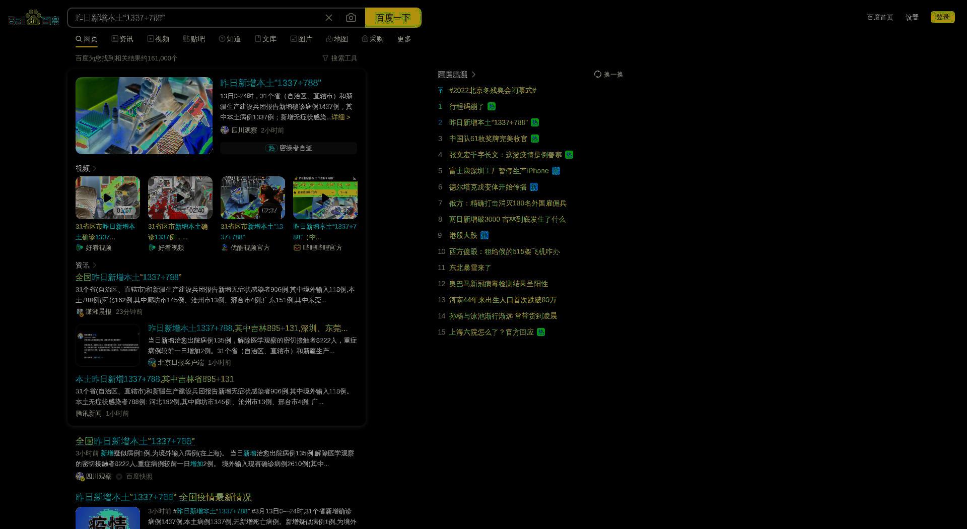Open hot search 两日新增破3000 吉林到底发生了什么

[x=507, y=219]
